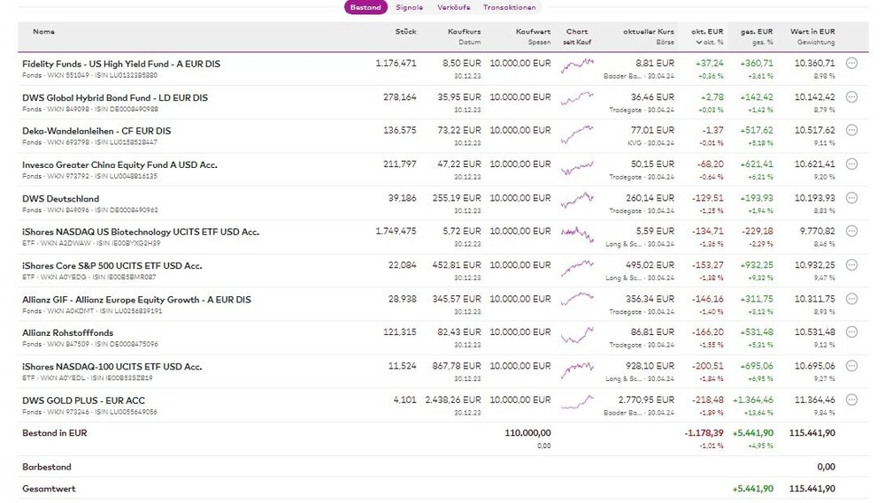Open the Verkäufe tab

(x=453, y=7)
